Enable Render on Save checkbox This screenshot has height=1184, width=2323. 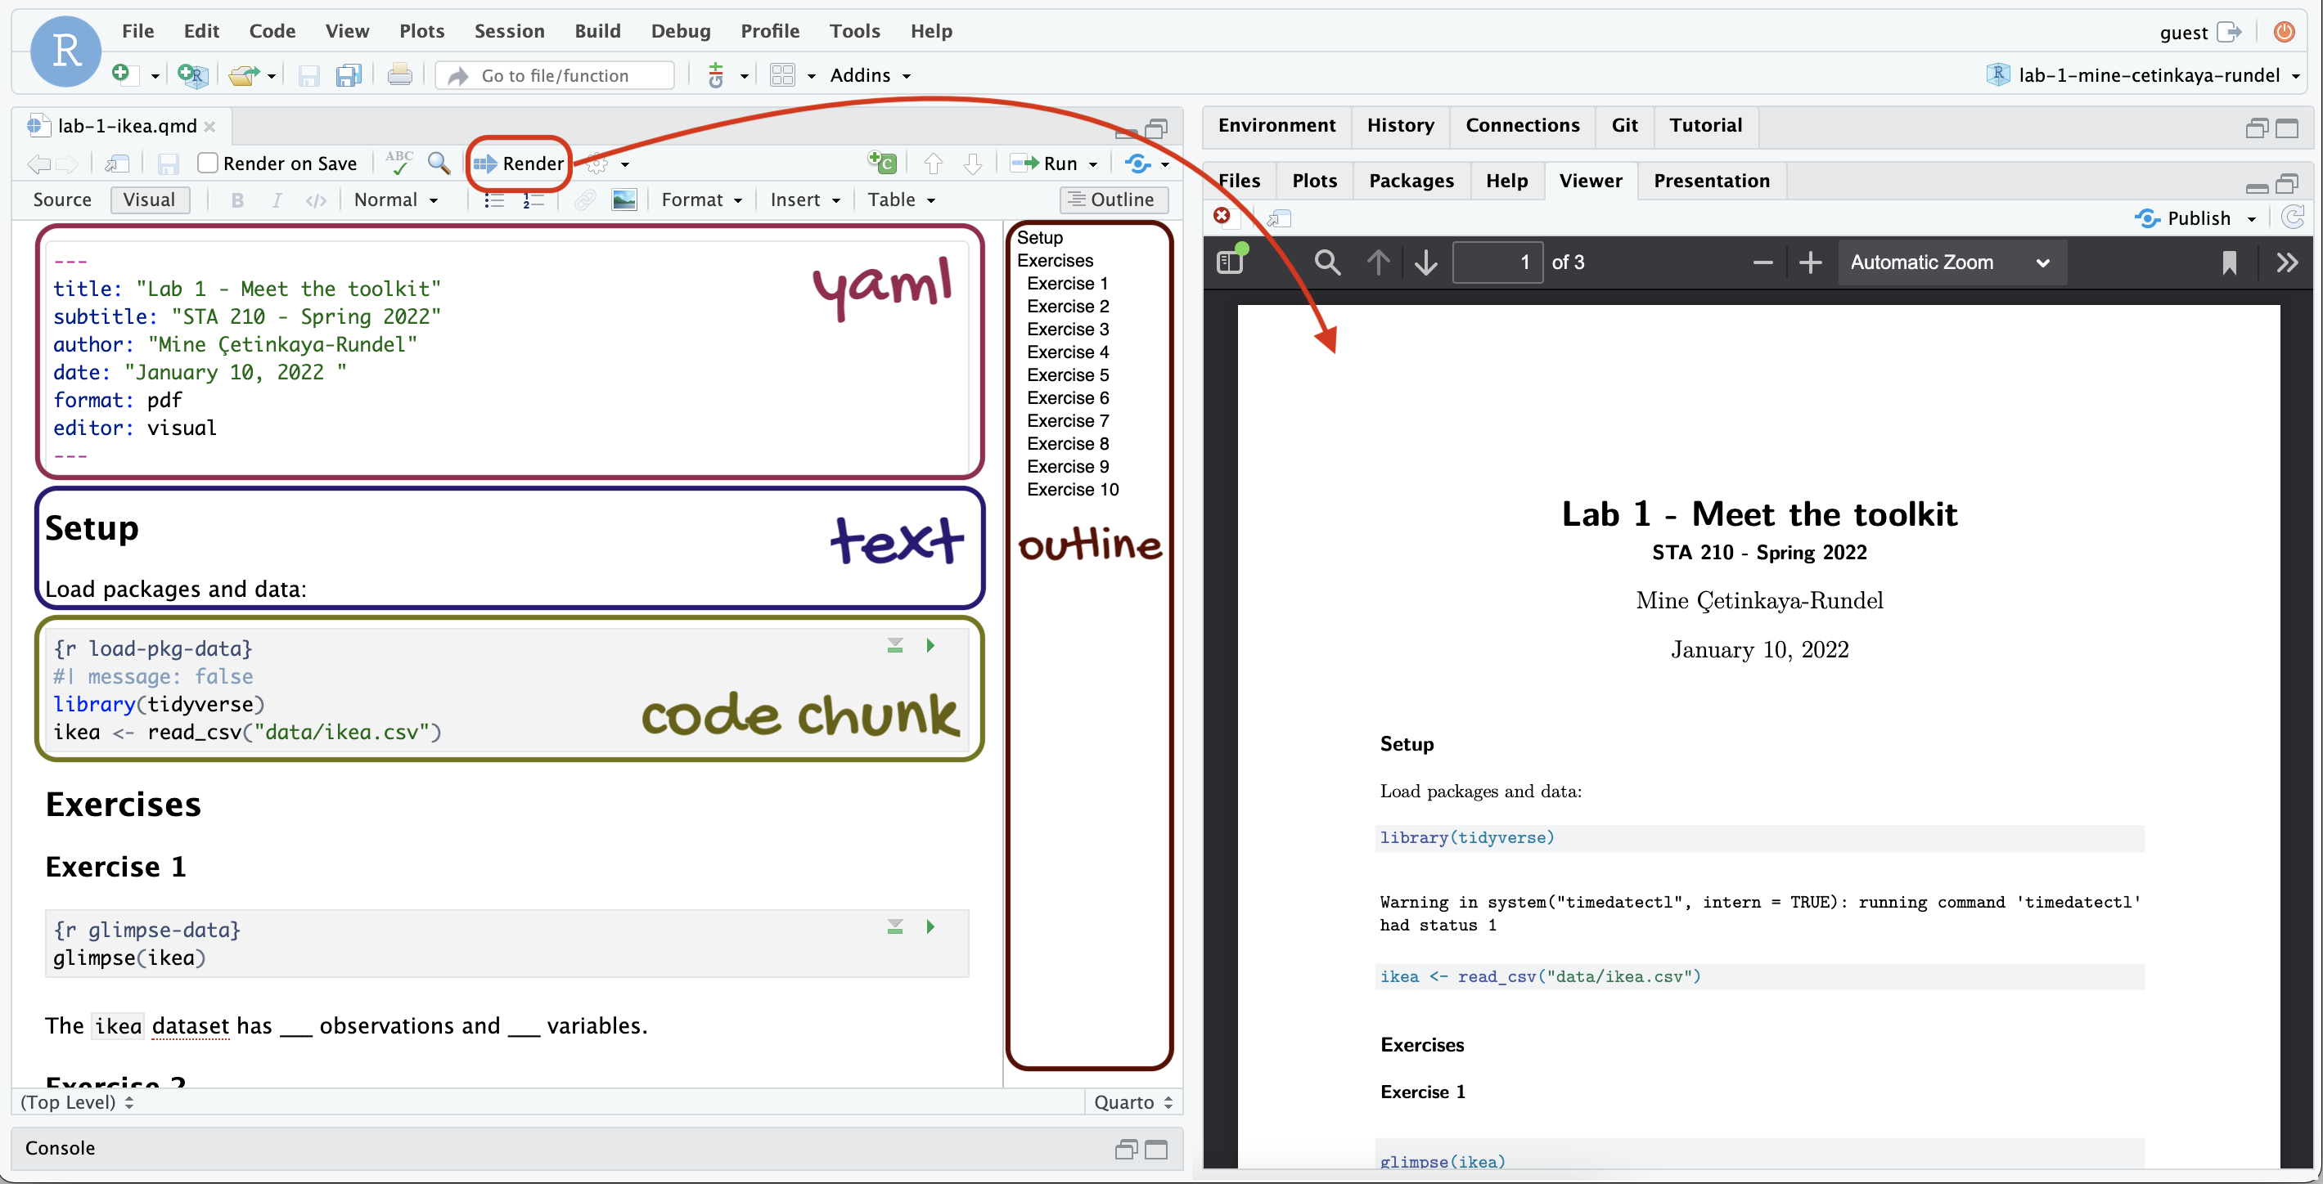pyautogui.click(x=207, y=163)
